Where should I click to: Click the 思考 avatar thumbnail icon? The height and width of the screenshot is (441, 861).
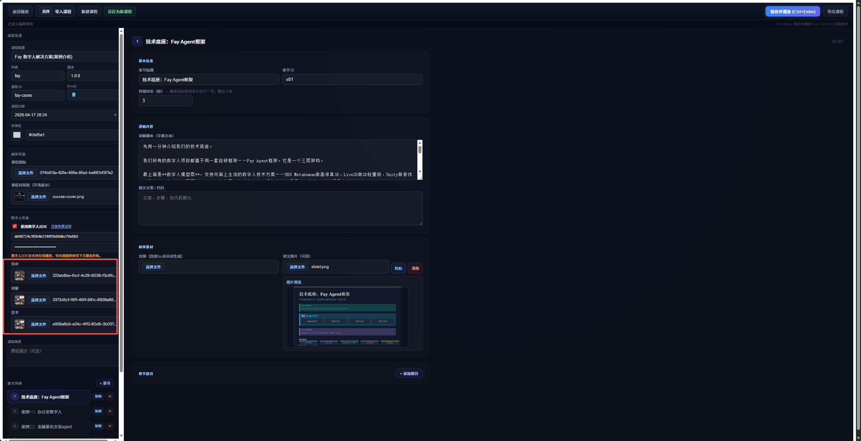(20, 324)
